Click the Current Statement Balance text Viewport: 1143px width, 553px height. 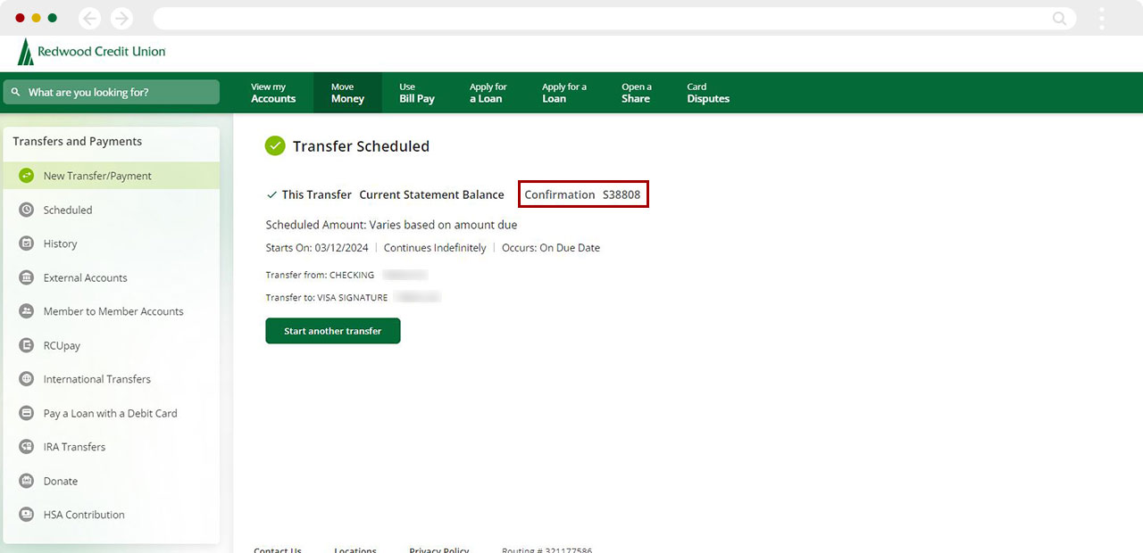click(431, 194)
